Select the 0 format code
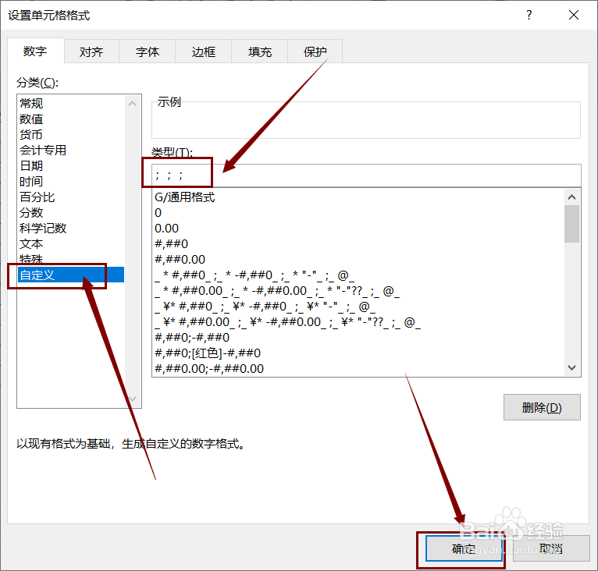The height and width of the screenshot is (571, 598). point(358,213)
